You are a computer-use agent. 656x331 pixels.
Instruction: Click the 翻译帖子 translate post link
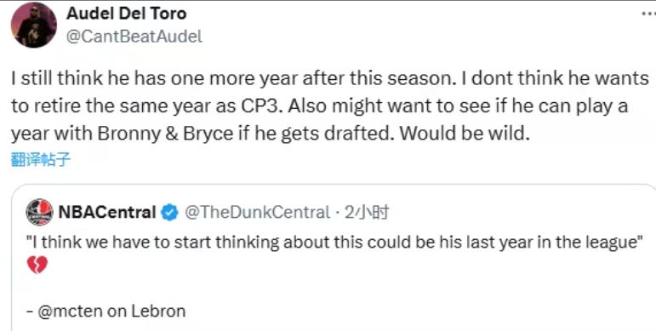click(41, 160)
